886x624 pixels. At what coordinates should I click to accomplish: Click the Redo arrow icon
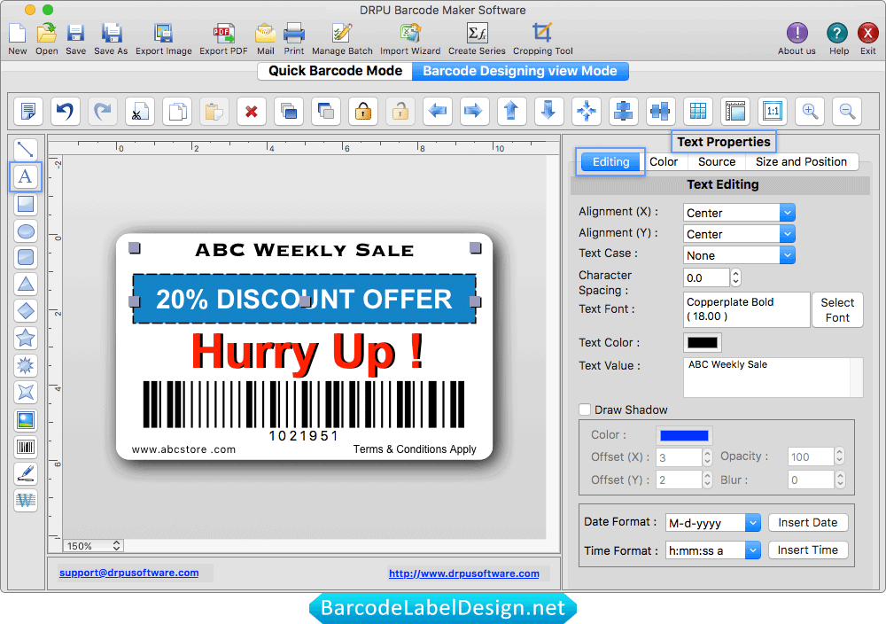click(x=103, y=111)
